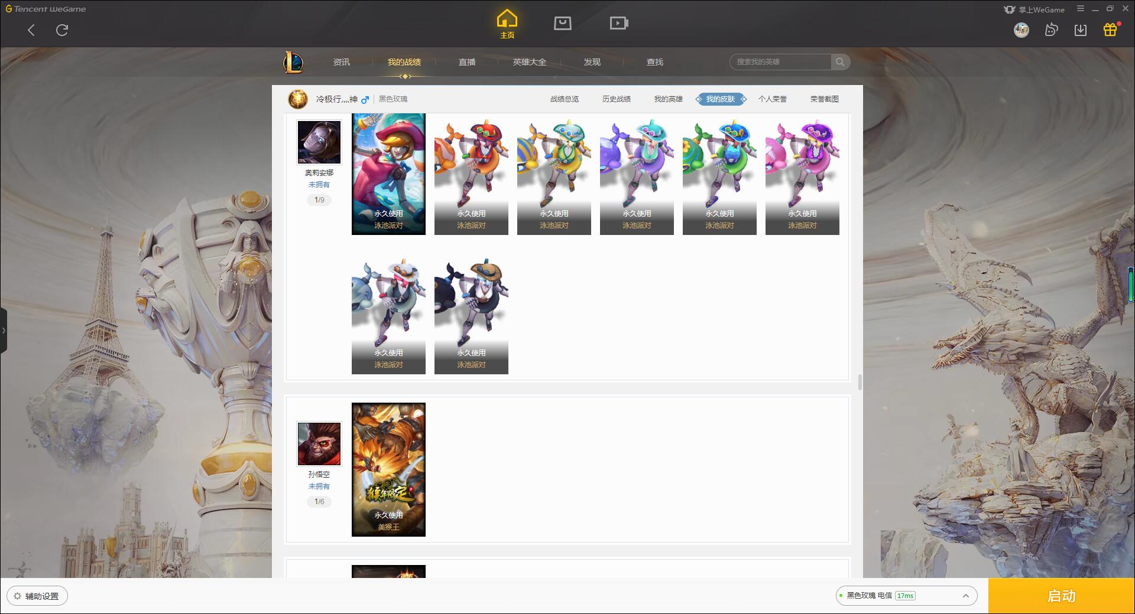Screen dimensions: 1135x614
Task: Open 辅助设置 settings button
Action: coord(37,596)
